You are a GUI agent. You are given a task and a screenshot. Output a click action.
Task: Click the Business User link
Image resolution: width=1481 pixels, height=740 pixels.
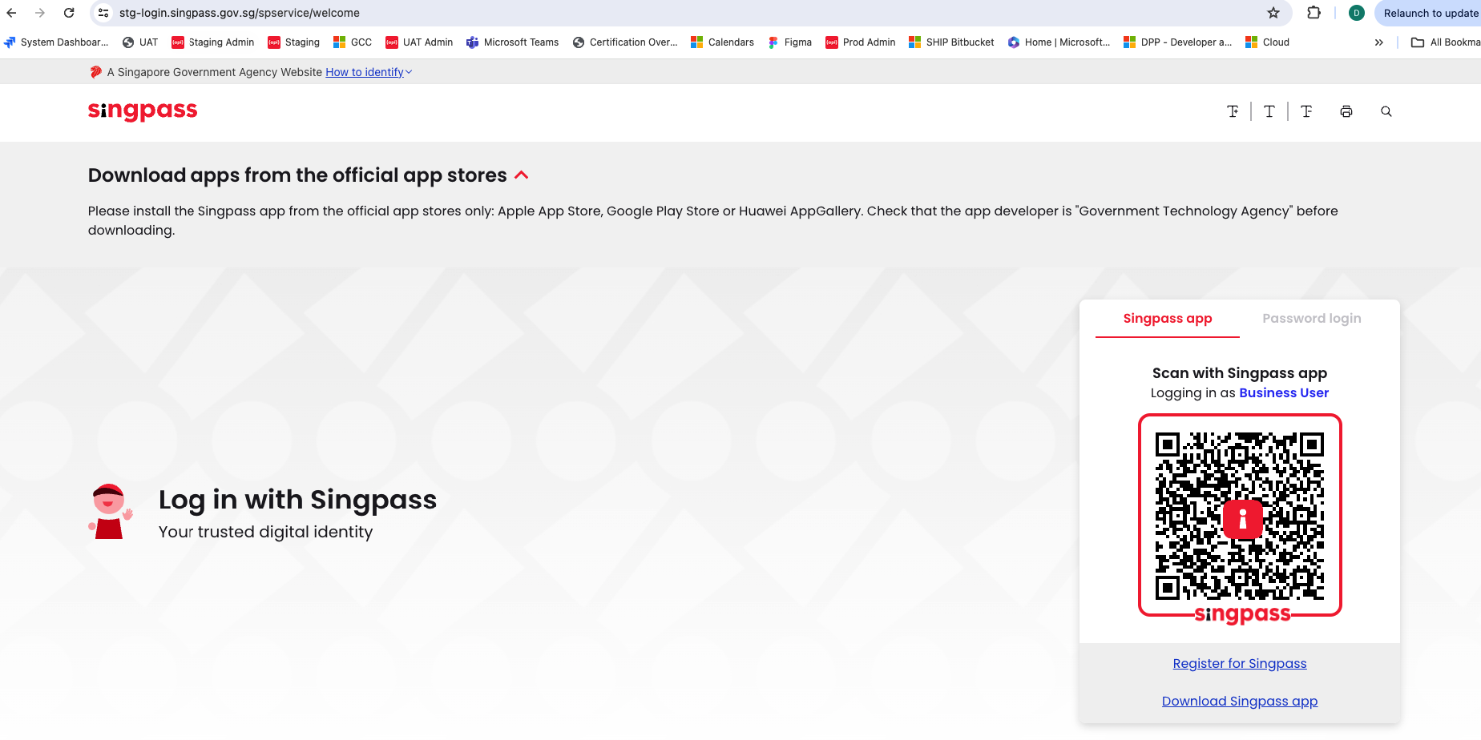click(x=1284, y=393)
